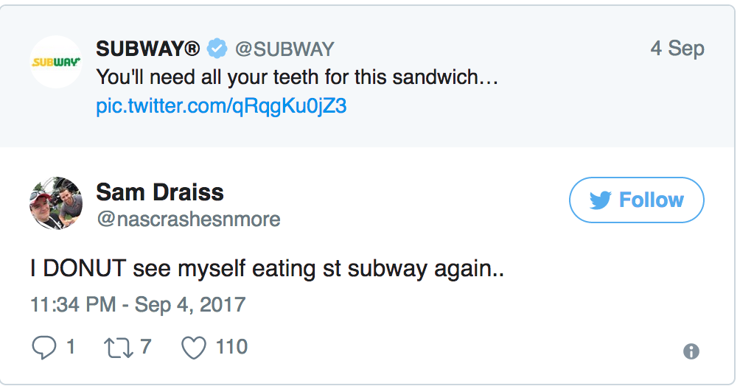Visit the @SUBWAY handle
Screen dimensions: 740x386
tap(284, 49)
